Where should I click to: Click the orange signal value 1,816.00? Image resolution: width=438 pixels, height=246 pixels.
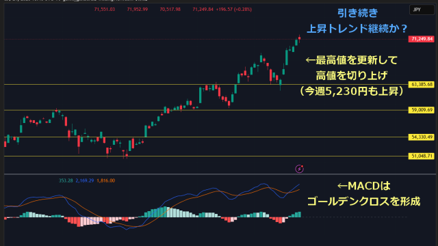105,180
